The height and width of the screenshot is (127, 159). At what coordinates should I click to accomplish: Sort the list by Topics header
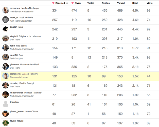pos(91,3)
